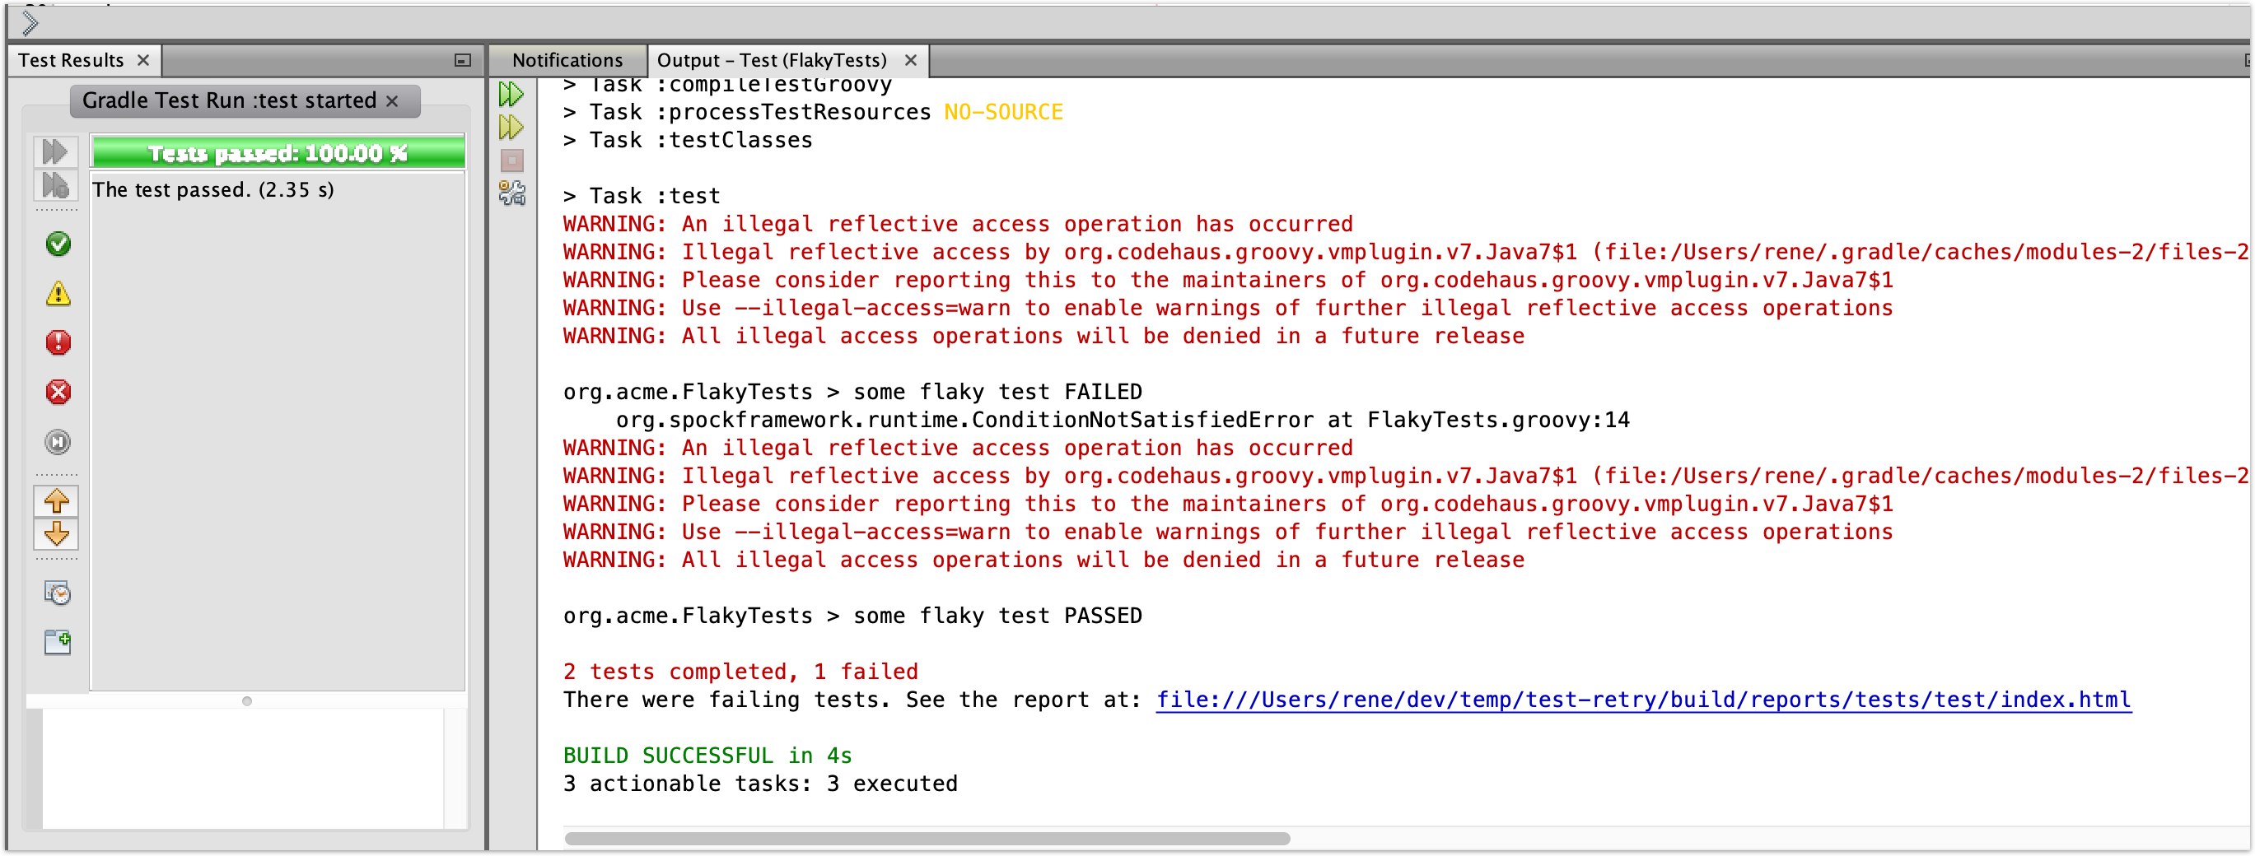Rerun failed tests button in Test Results
2255x856 pixels.
pyautogui.click(x=55, y=185)
